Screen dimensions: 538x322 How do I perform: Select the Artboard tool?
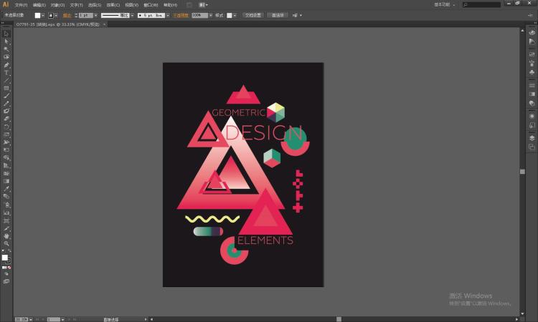pyautogui.click(x=6, y=220)
